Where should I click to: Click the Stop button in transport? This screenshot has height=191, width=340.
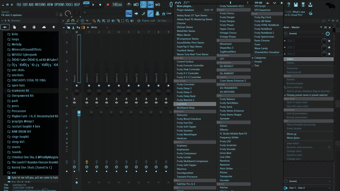click(x=100, y=5)
